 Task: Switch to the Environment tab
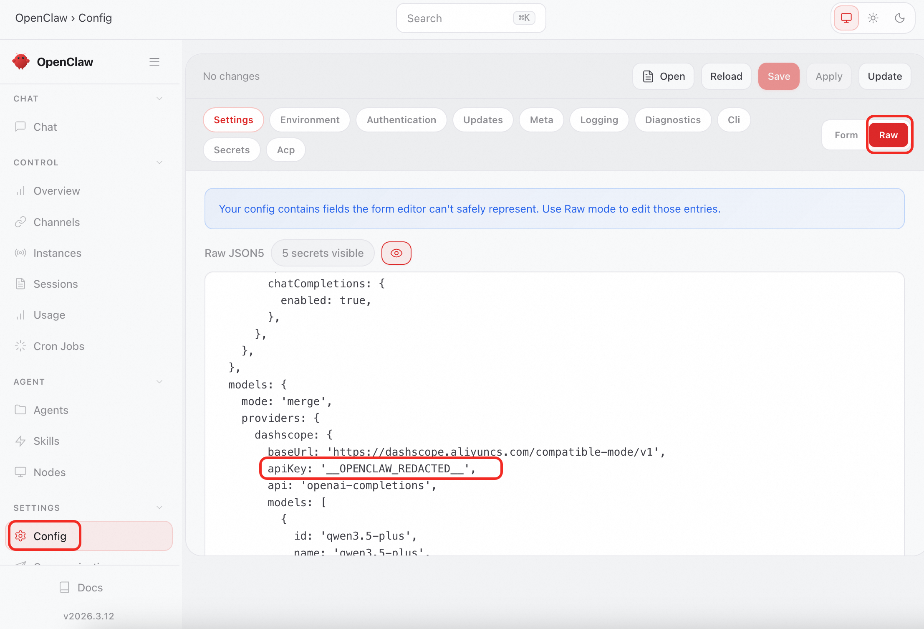pos(310,120)
